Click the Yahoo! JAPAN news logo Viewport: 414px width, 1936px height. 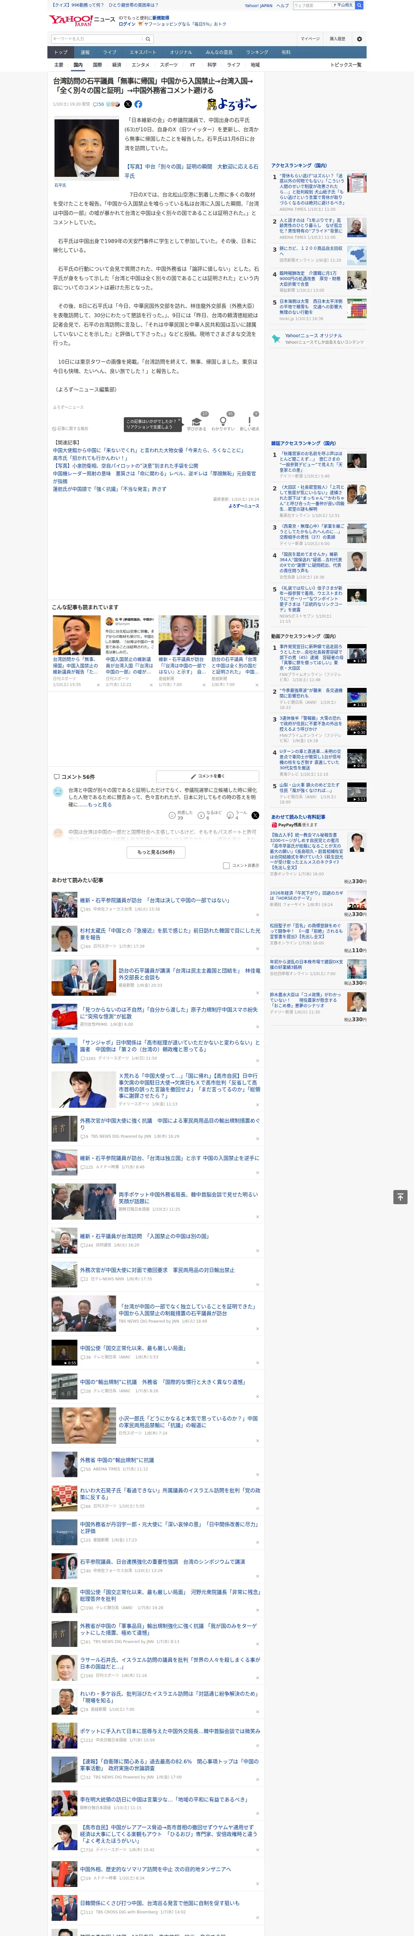pos(82,20)
